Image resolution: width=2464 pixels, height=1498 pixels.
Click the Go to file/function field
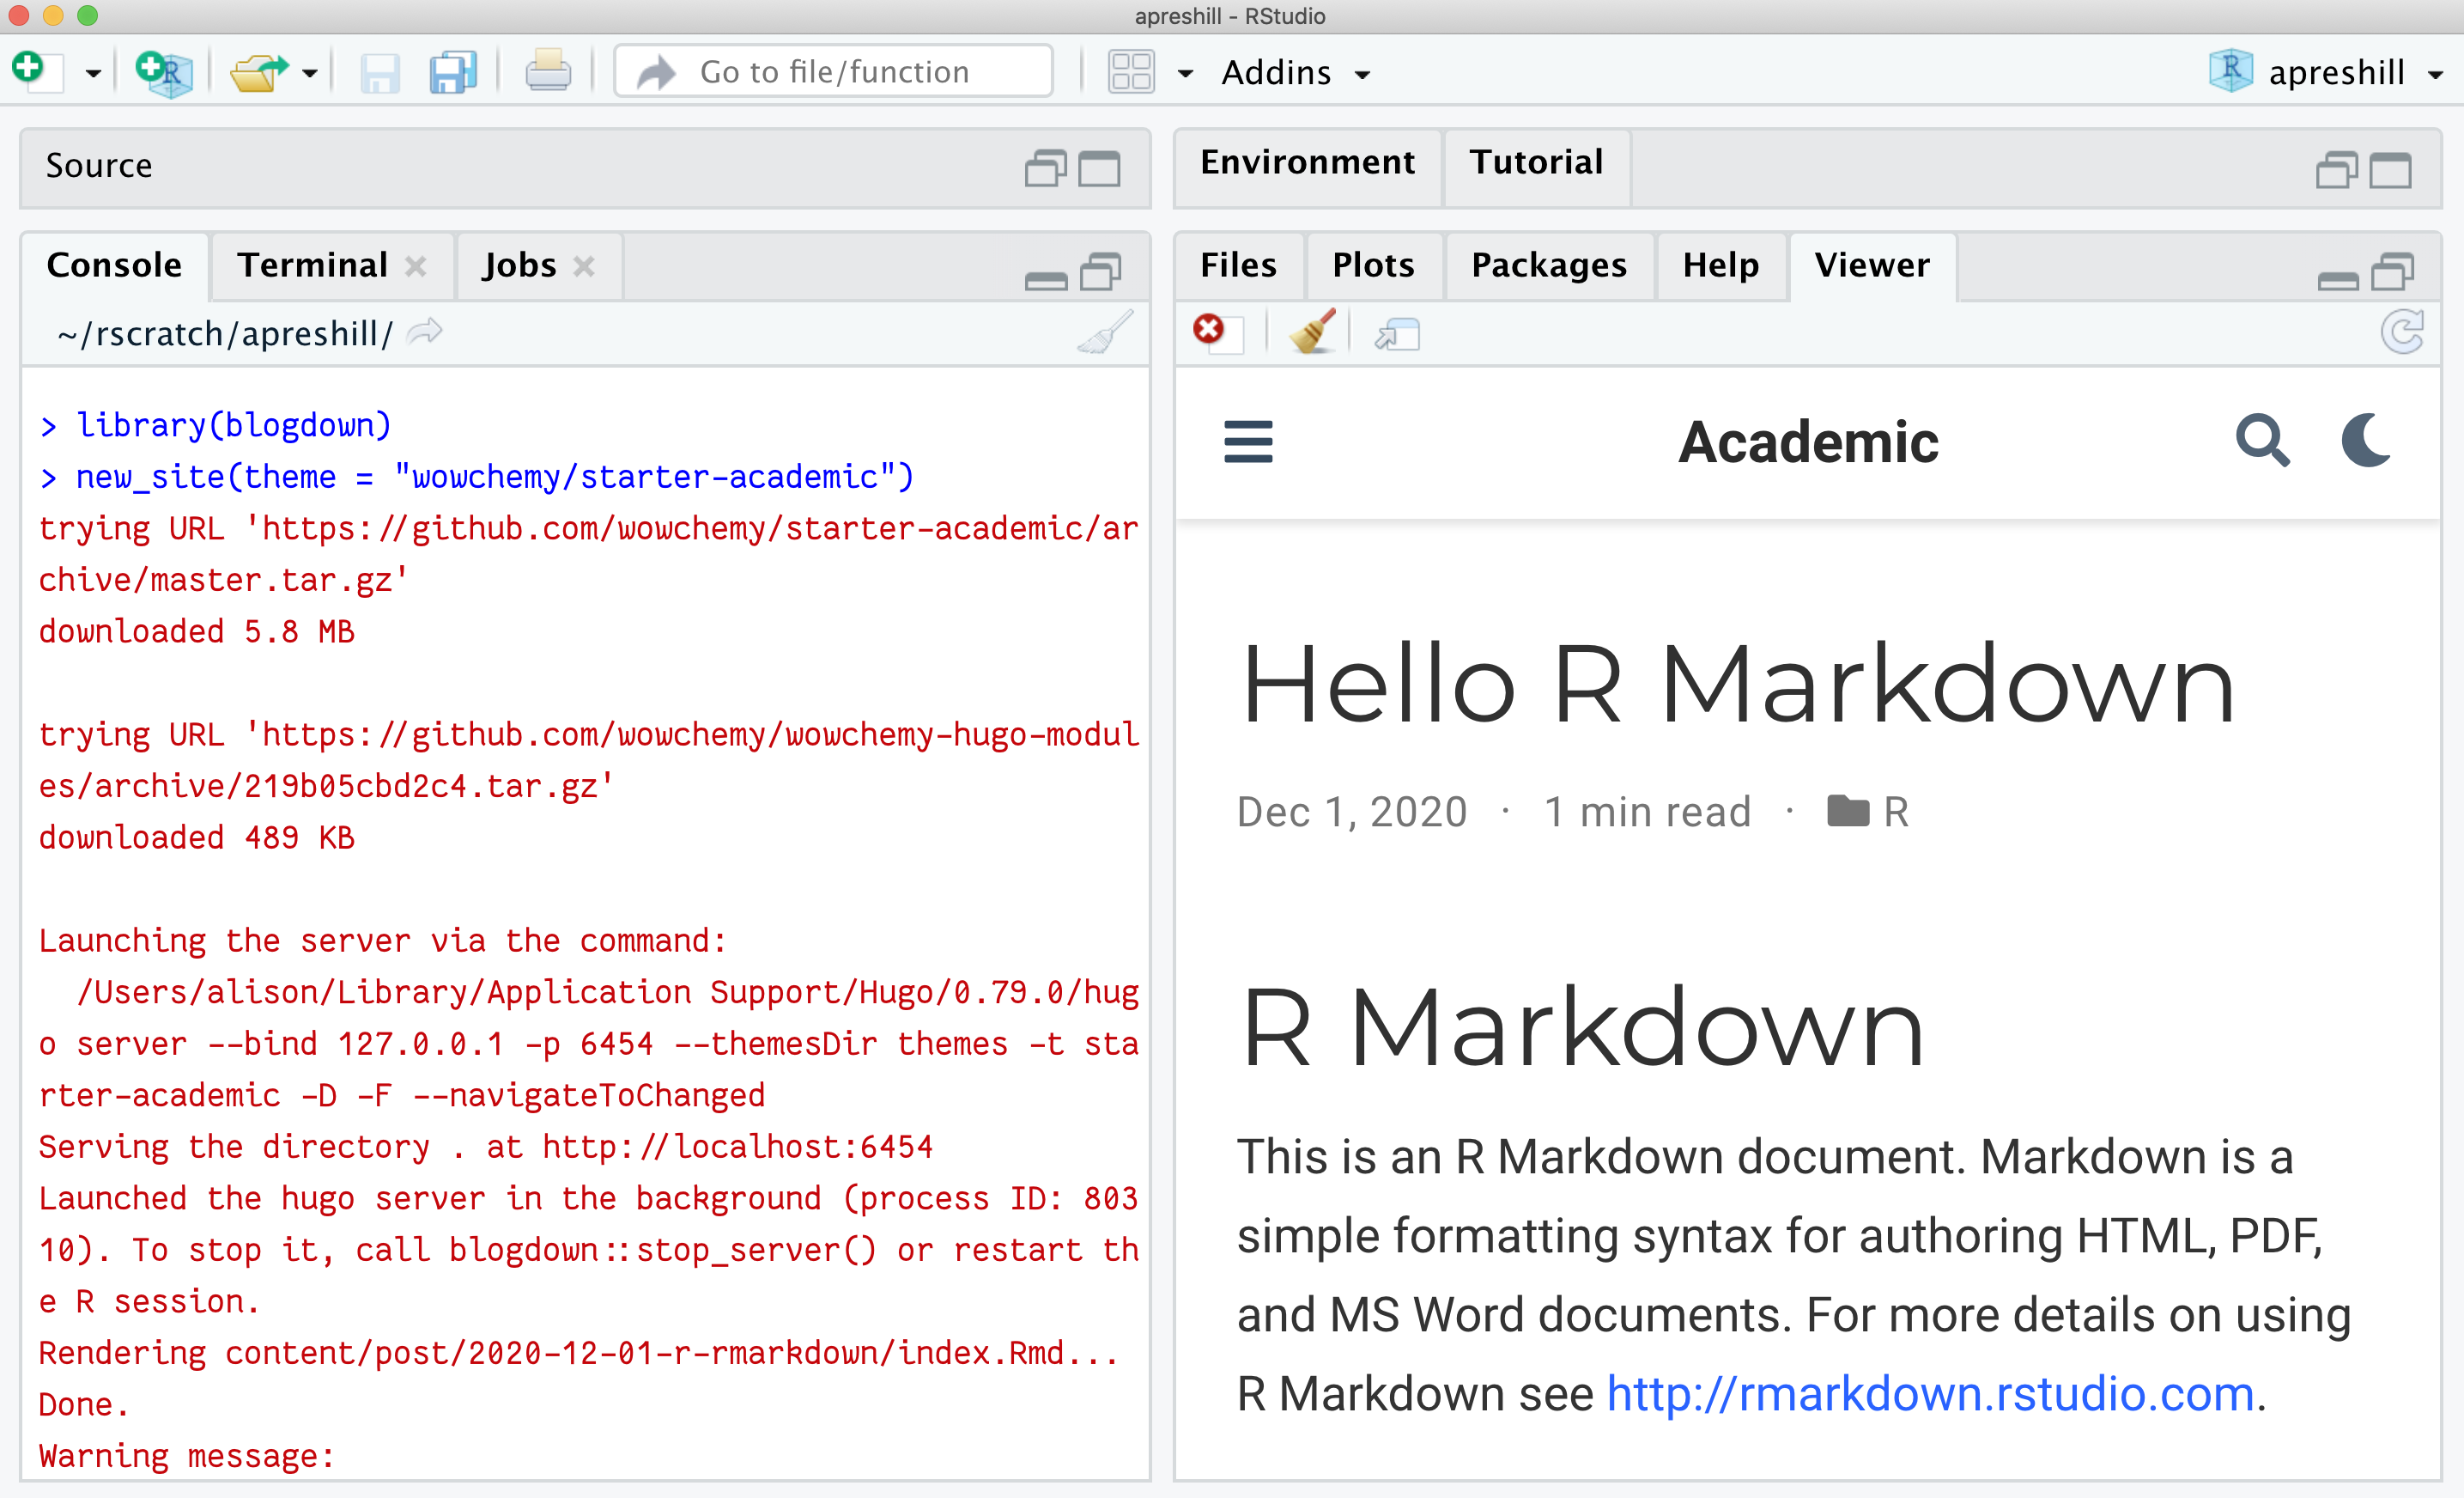[834, 72]
